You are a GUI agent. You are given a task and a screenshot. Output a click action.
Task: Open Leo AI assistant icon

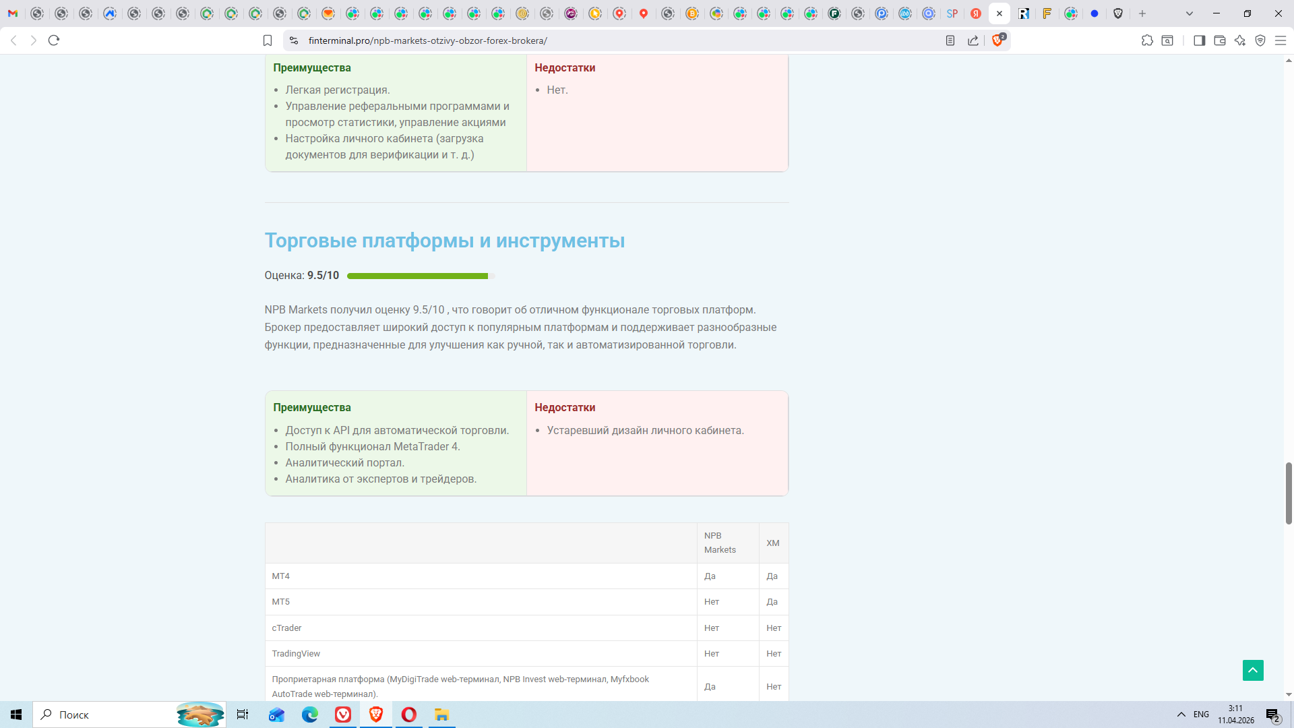[1239, 40]
